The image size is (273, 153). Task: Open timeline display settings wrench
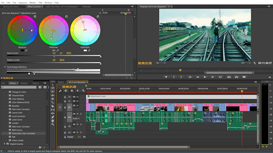point(83,91)
